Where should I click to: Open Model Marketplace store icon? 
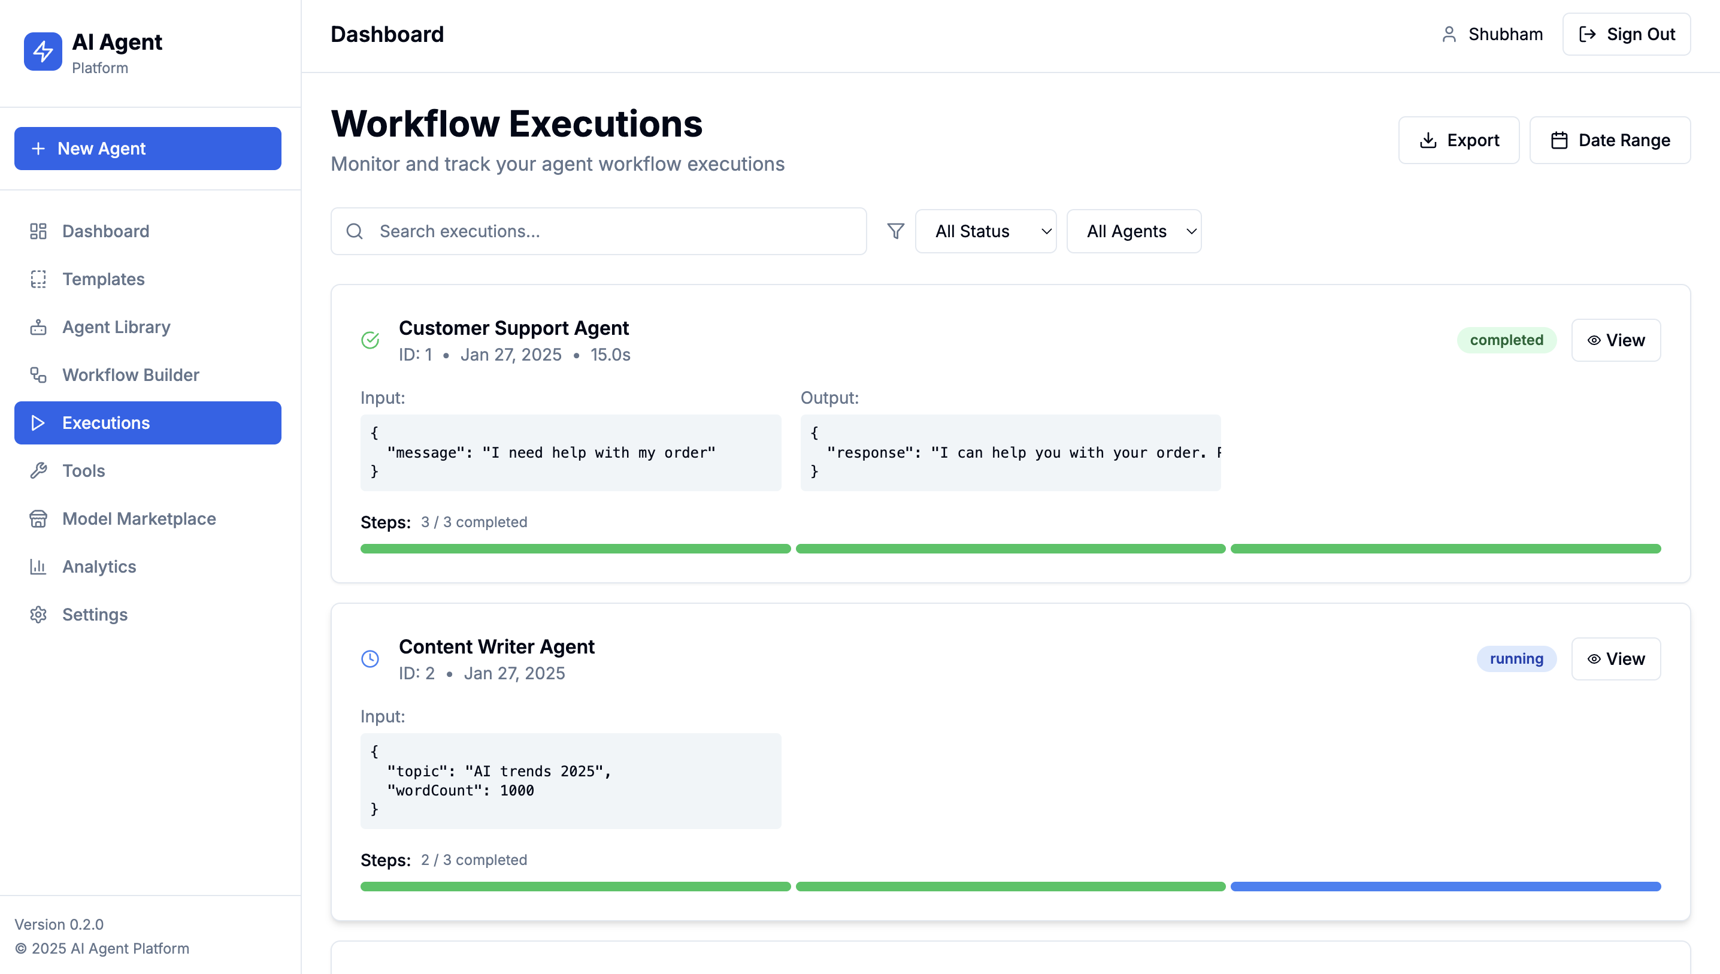click(x=38, y=519)
